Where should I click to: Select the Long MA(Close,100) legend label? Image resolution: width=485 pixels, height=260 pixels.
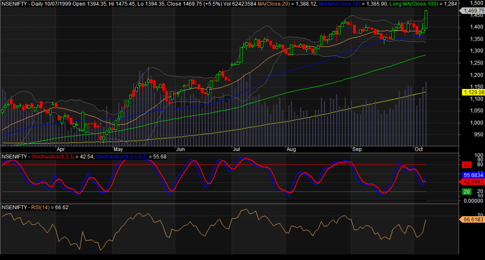point(413,4)
